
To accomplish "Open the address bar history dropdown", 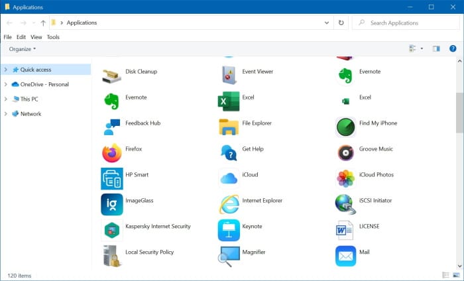I will click(x=327, y=23).
